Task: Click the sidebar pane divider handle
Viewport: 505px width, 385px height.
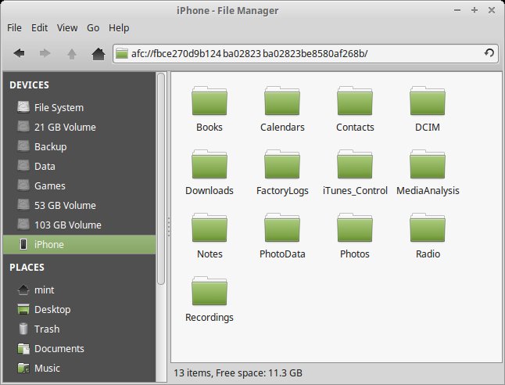Action: point(167,227)
